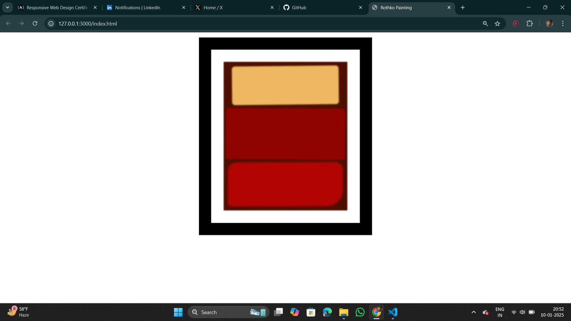Show hidden system tray icons chevron
571x321 pixels.
[473, 312]
